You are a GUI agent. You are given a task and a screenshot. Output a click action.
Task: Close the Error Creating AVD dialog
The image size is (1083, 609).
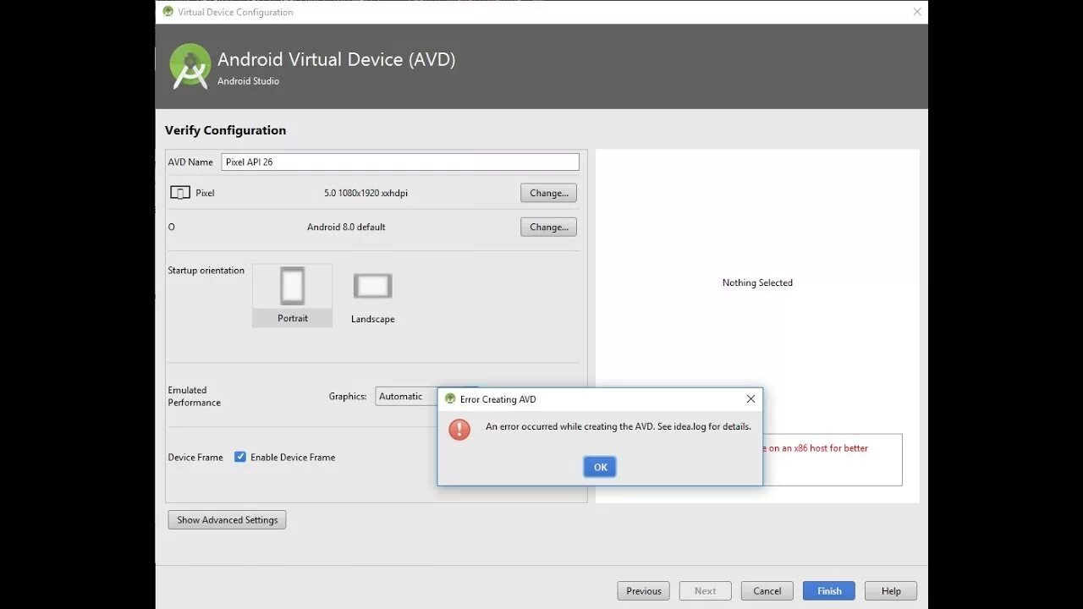click(750, 399)
